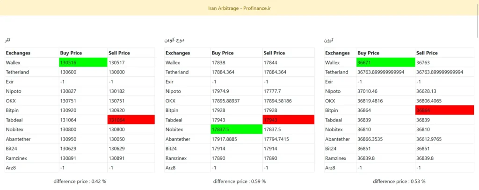Click the difference price 0.59 % text
The image size is (479, 190).
239,181
